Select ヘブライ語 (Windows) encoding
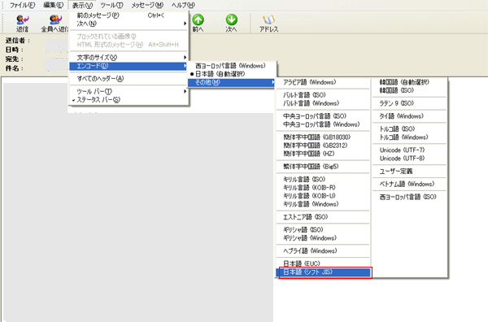 [x=323, y=250]
